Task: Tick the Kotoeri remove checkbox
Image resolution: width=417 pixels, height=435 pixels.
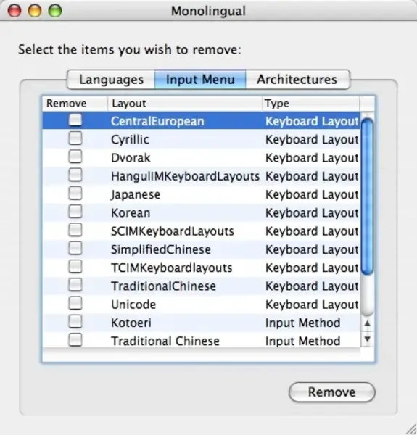Action: [x=75, y=321]
